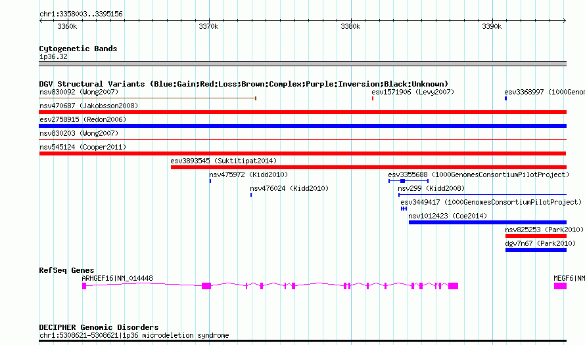The height and width of the screenshot is (345, 585).
Task: Click the esv3449417 small blue glyph
Action: 404,209
